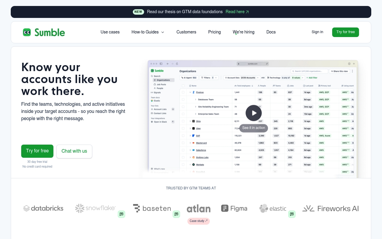
Task: Expand the Okta row
Action: point(190,121)
